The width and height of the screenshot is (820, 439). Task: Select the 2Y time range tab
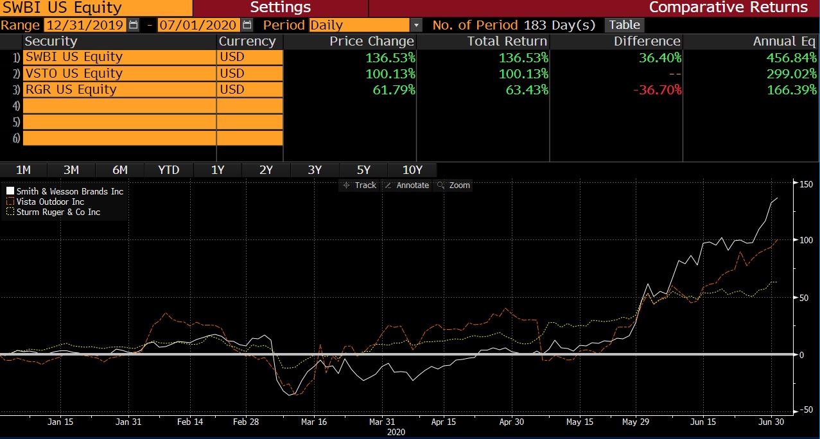266,170
